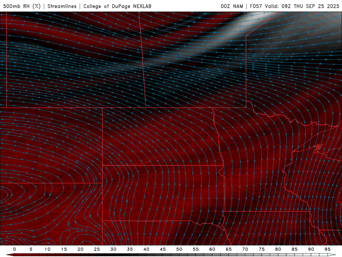Click the "00Z NAM" model run label

tap(232, 6)
